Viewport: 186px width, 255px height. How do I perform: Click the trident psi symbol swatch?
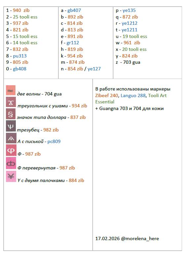click(x=11, y=126)
